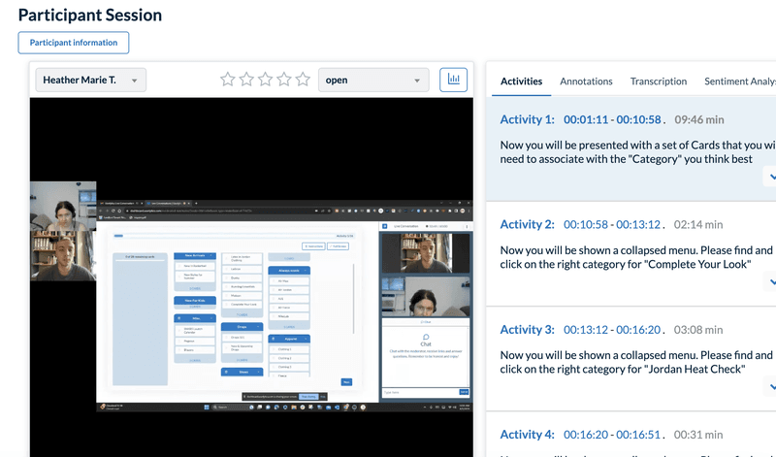Viewport: 776px width, 457px height.
Task: Jump to Activity 4 start time 00:16:20
Action: pos(586,435)
